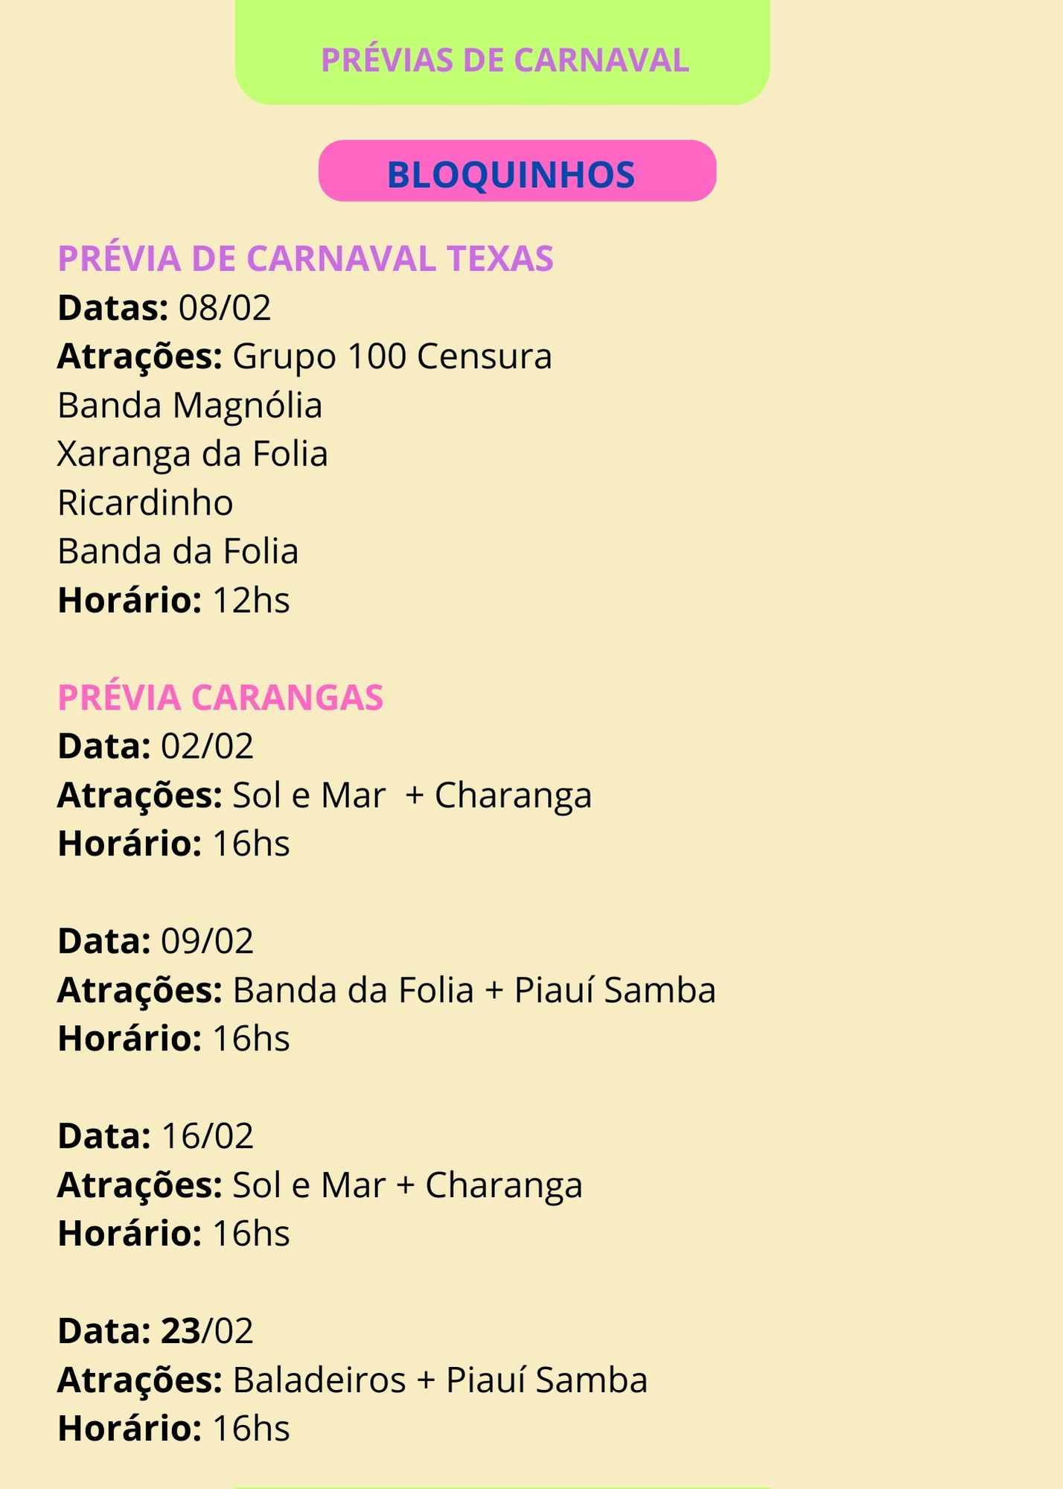Viewport: 1063px width, 1489px height.
Task: Click the PRÉVIAS DE CARNAVAL green banner
Action: click(x=502, y=52)
